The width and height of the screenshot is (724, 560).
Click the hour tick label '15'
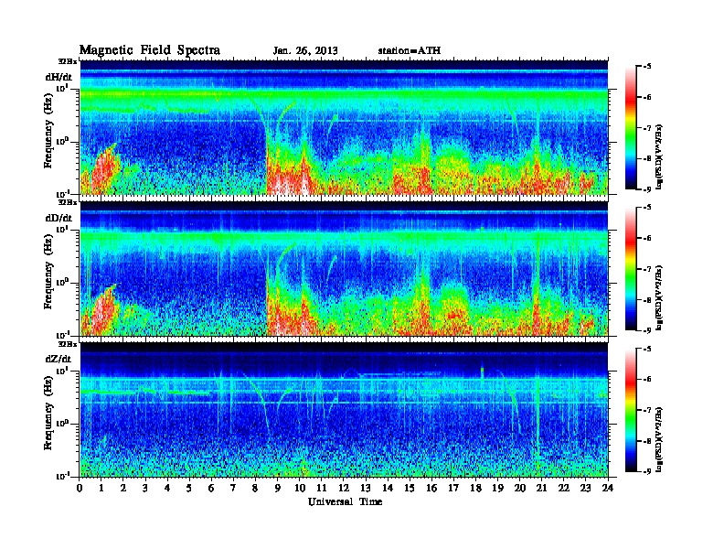[410, 488]
